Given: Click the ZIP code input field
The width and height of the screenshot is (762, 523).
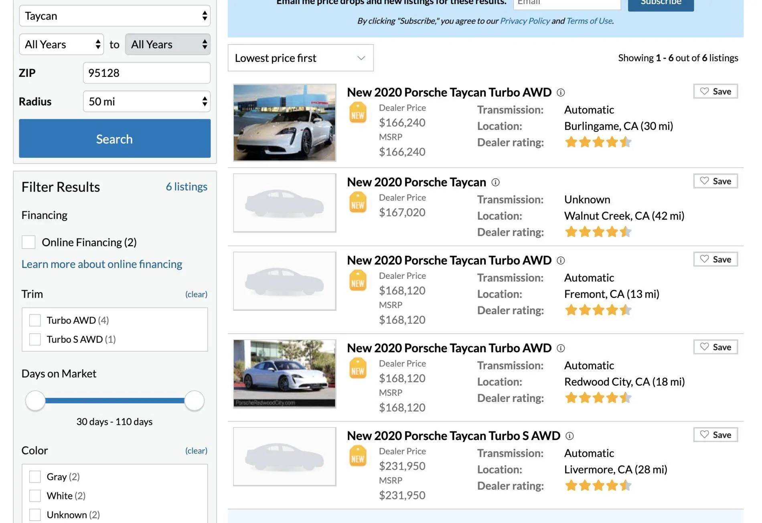Looking at the screenshot, I should [x=147, y=73].
